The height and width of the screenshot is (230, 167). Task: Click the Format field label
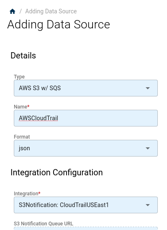point(22,137)
